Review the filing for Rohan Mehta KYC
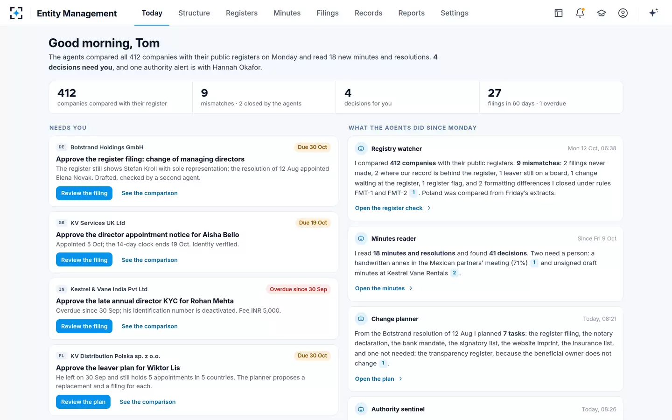The height and width of the screenshot is (420, 672). 84,326
